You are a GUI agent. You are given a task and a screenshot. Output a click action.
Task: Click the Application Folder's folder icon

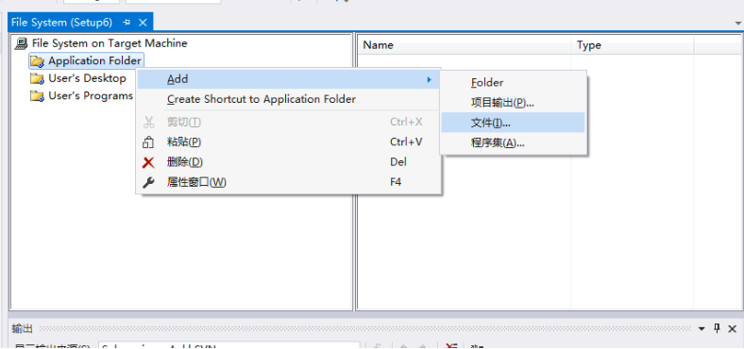[x=37, y=61]
